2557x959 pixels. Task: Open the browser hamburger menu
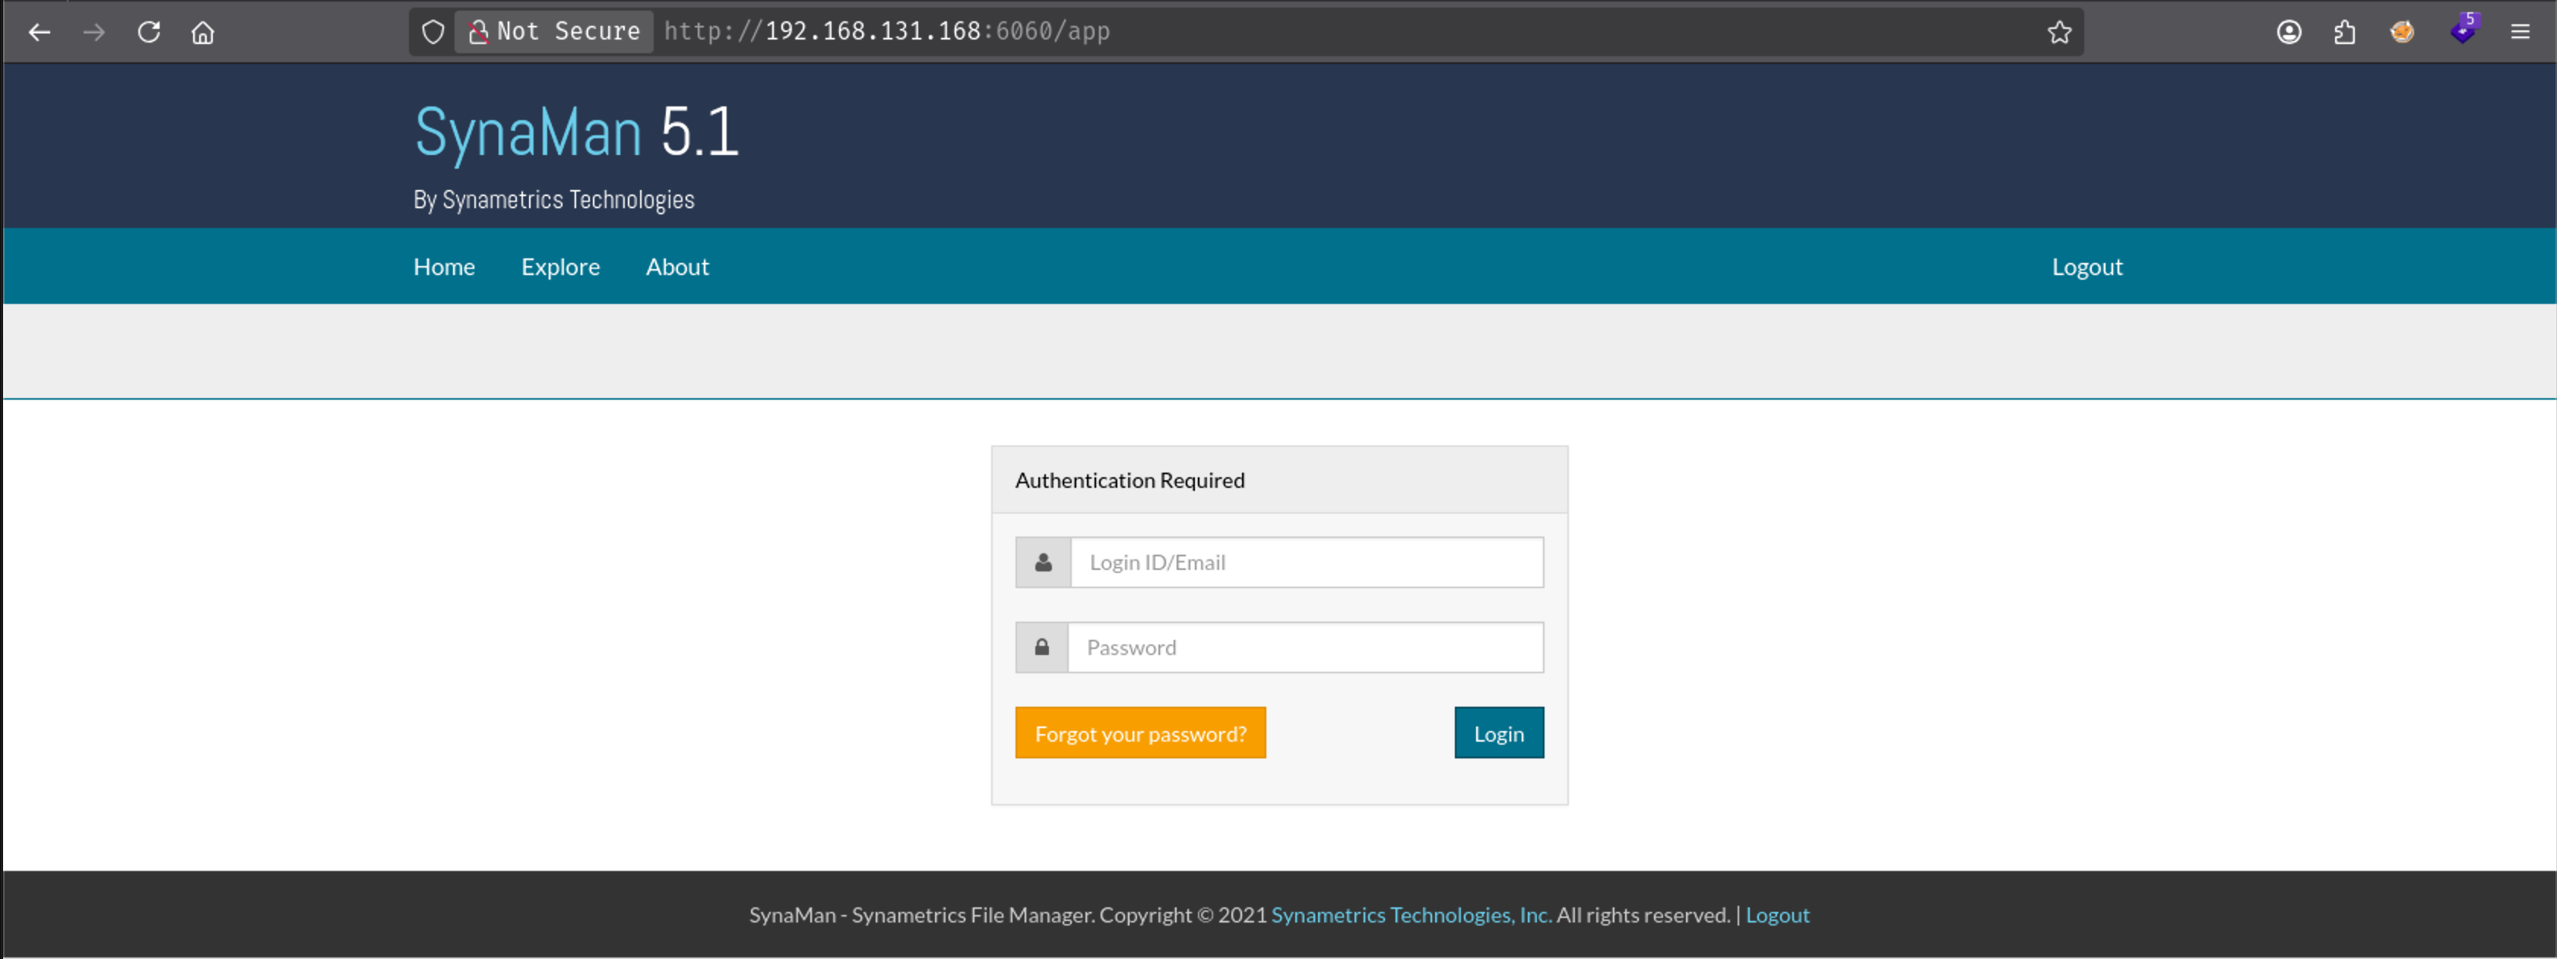pyautogui.click(x=2521, y=32)
